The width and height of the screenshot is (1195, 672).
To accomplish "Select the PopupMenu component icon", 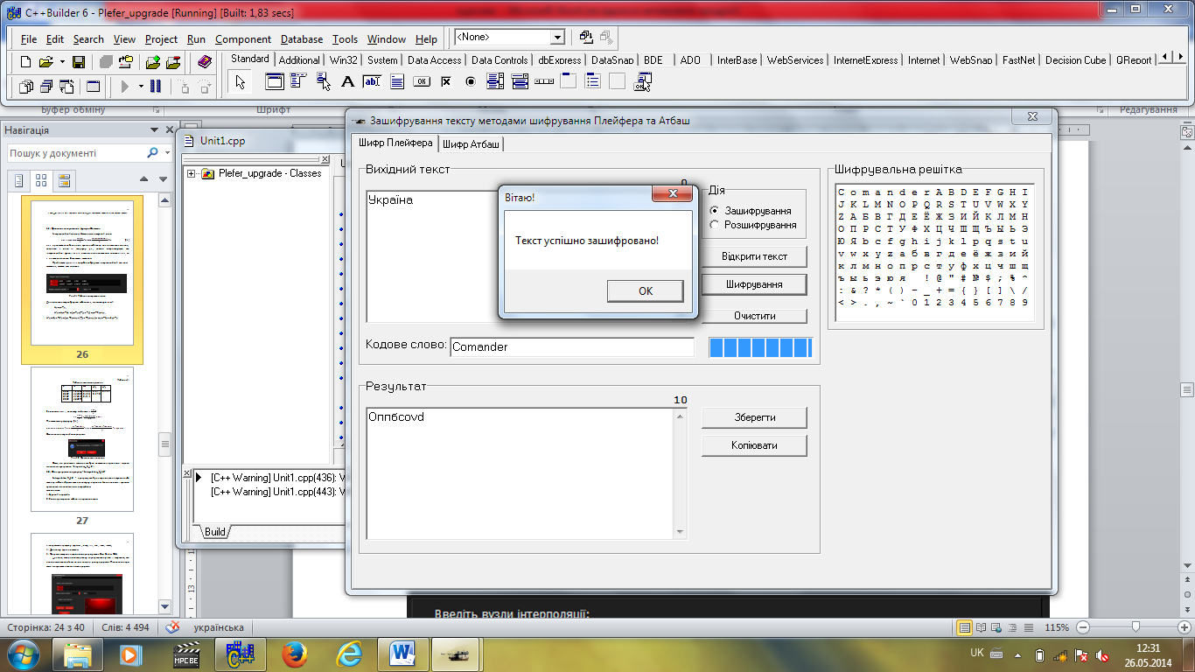I will pos(324,81).
